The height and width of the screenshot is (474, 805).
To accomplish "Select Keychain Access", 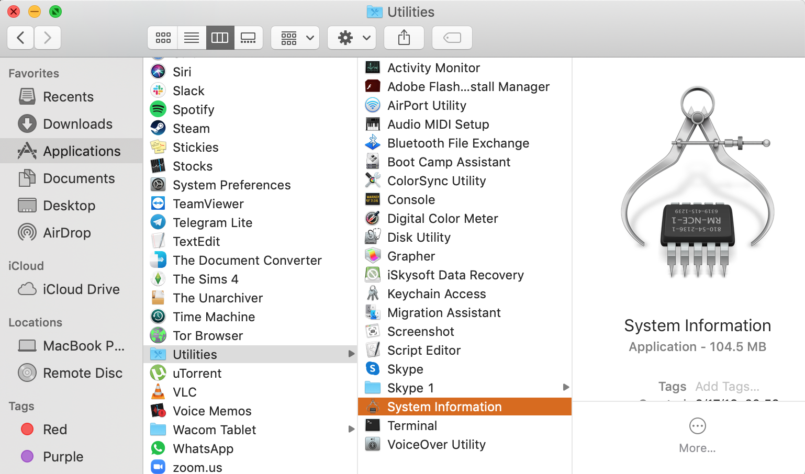I will click(465, 294).
